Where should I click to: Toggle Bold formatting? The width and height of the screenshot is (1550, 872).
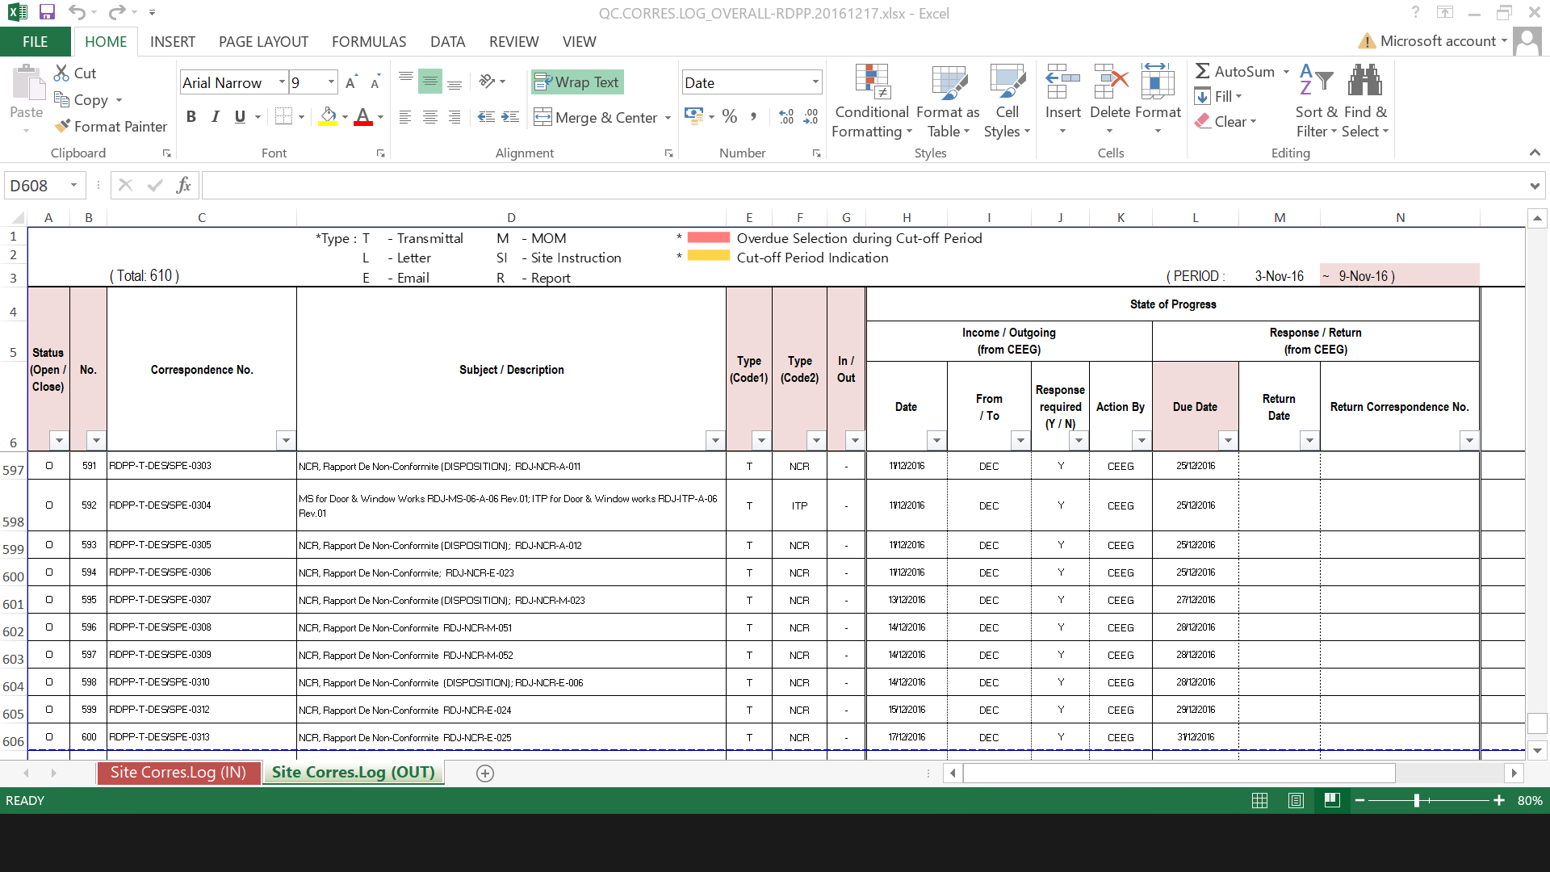(191, 117)
